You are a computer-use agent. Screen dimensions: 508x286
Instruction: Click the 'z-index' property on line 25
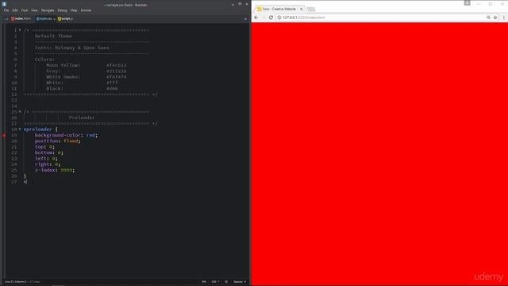click(x=45, y=170)
